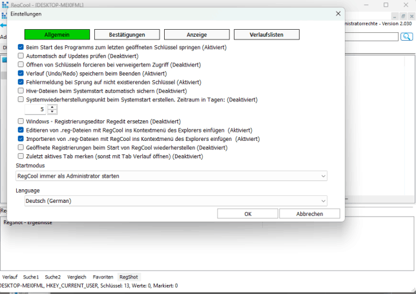Close the Einstellungen dialog with X

click(338, 13)
